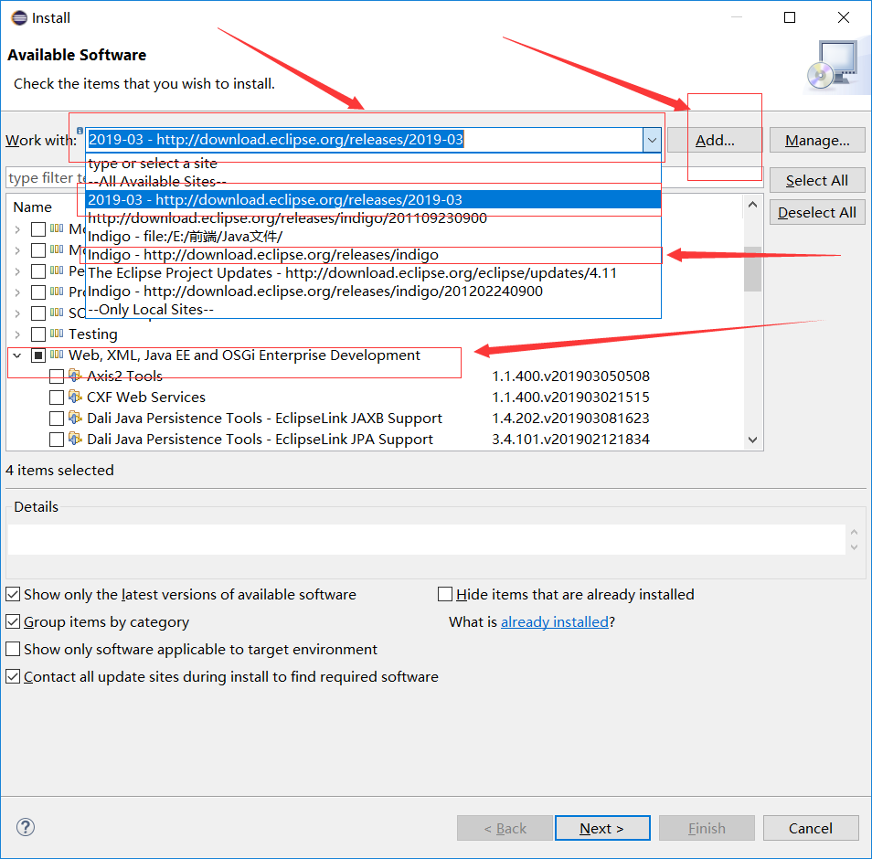Viewport: 872px width, 859px height.
Task: Select '--All Available Sites--' from the list
Action: pos(373,181)
